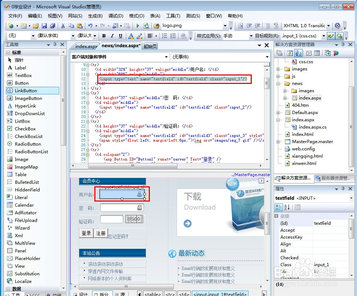This screenshot has width=357, height=296.
Task: Click the ../MasterPage.master link
Action: (x=251, y=175)
